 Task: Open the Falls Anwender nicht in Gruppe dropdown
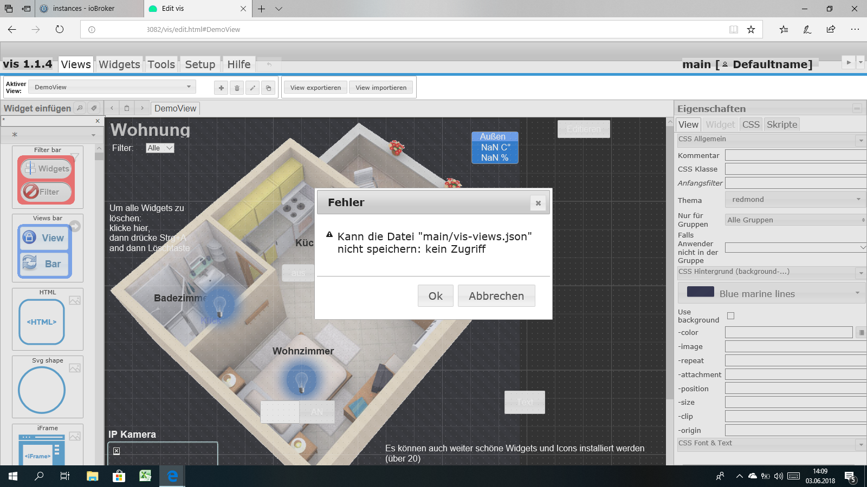[795, 247]
